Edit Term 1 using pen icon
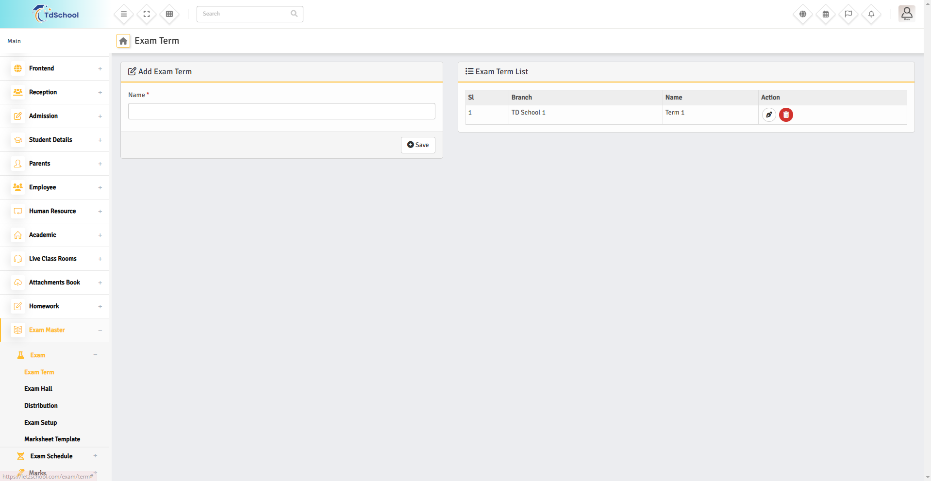 coord(769,115)
